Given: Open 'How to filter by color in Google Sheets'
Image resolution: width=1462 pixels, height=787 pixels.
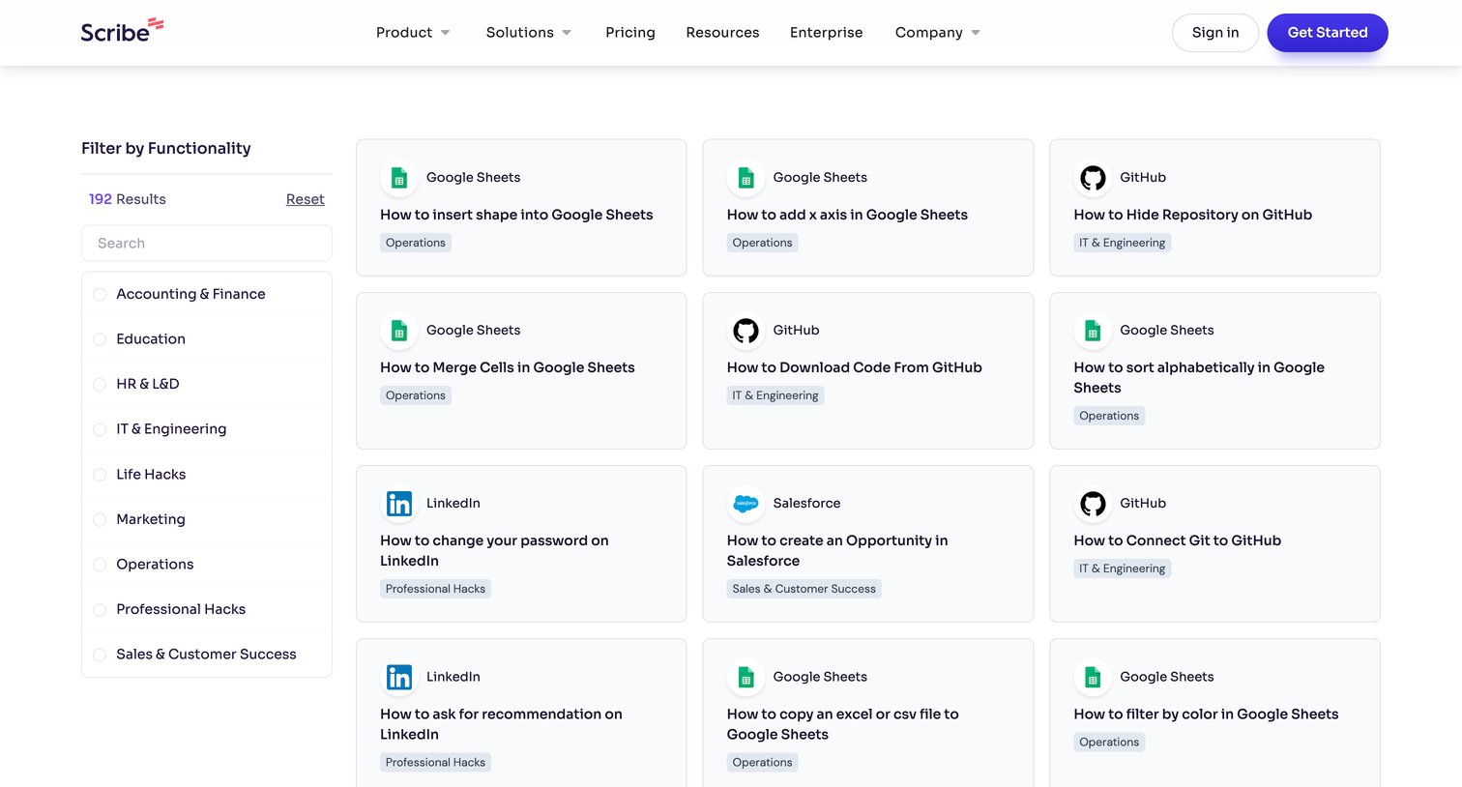Looking at the screenshot, I should click(1207, 714).
